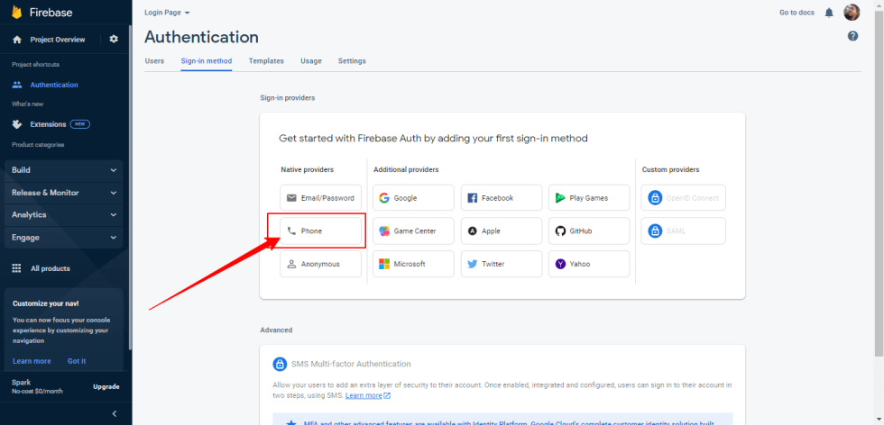884x425 pixels.
Task: Open the Usage tab
Action: [x=311, y=61]
